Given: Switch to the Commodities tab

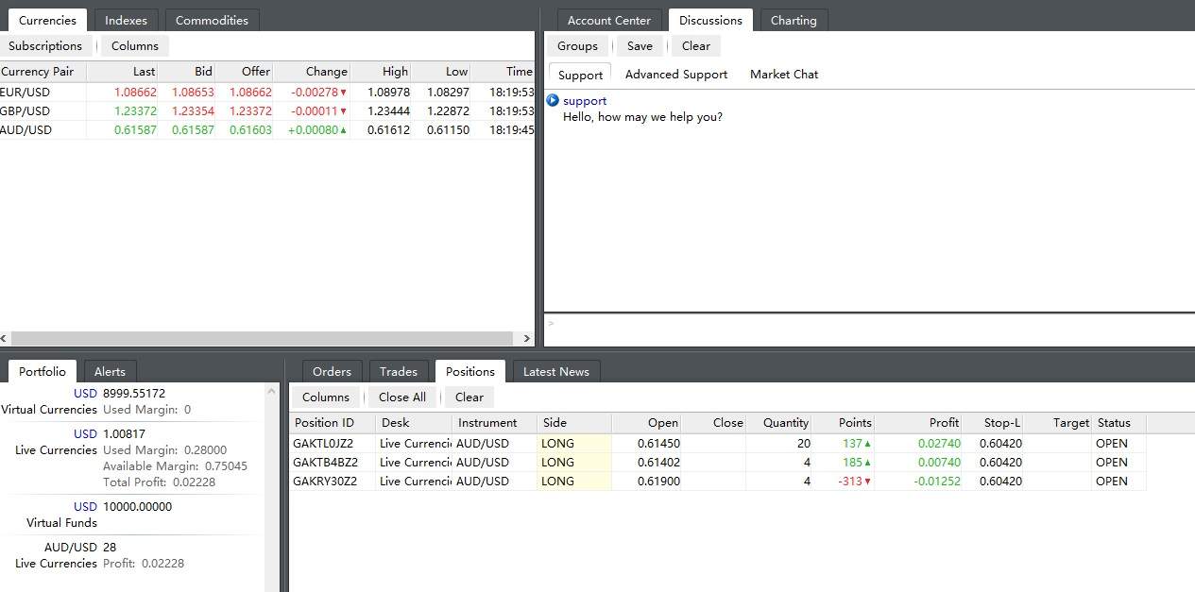Looking at the screenshot, I should [x=212, y=20].
